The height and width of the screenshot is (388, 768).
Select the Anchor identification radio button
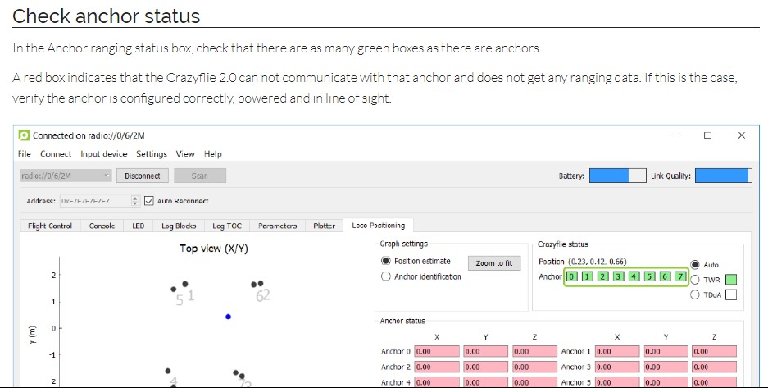[386, 276]
